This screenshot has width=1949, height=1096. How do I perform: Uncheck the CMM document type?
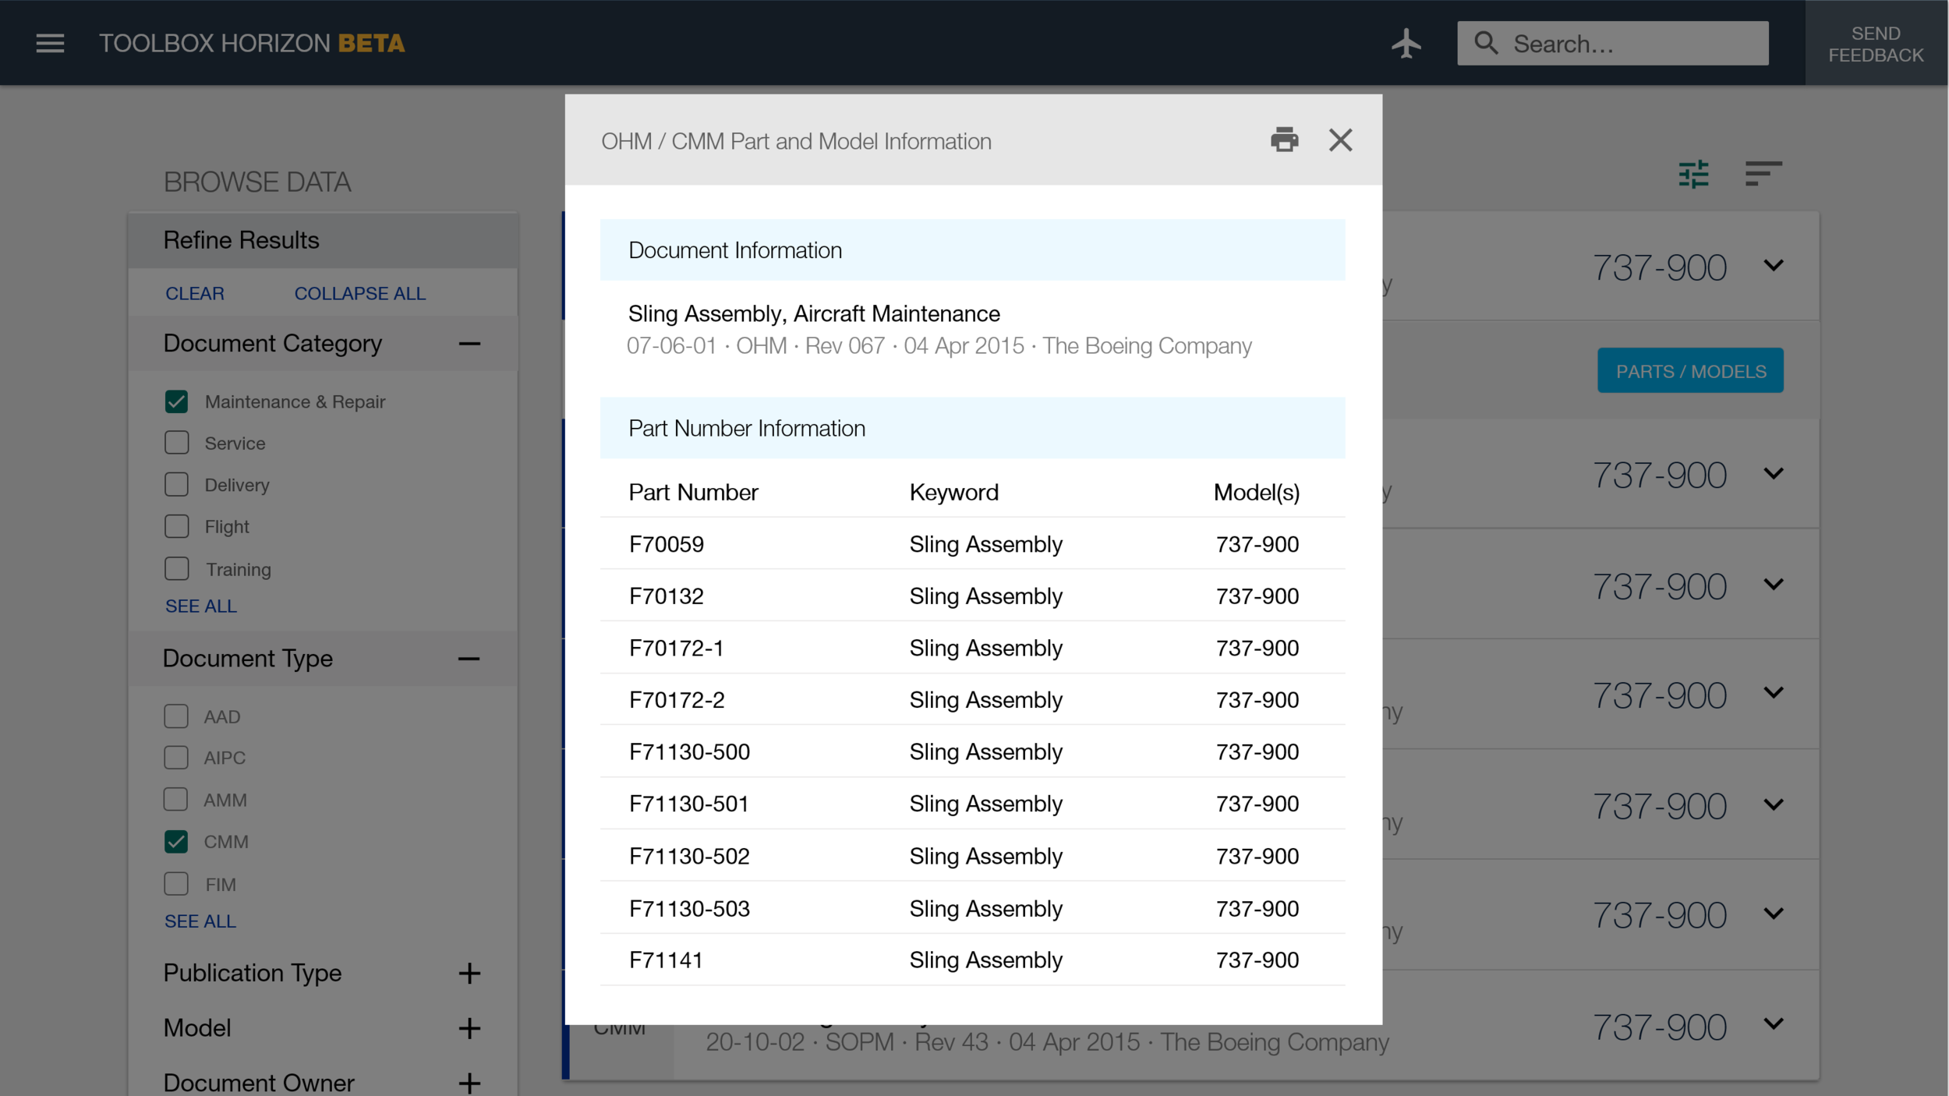click(x=176, y=841)
